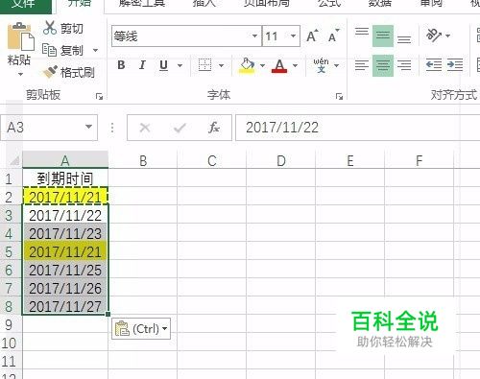This screenshot has width=480, height=379.
Task: Select yellow cell A2 2017/11/21
Action: (65, 197)
